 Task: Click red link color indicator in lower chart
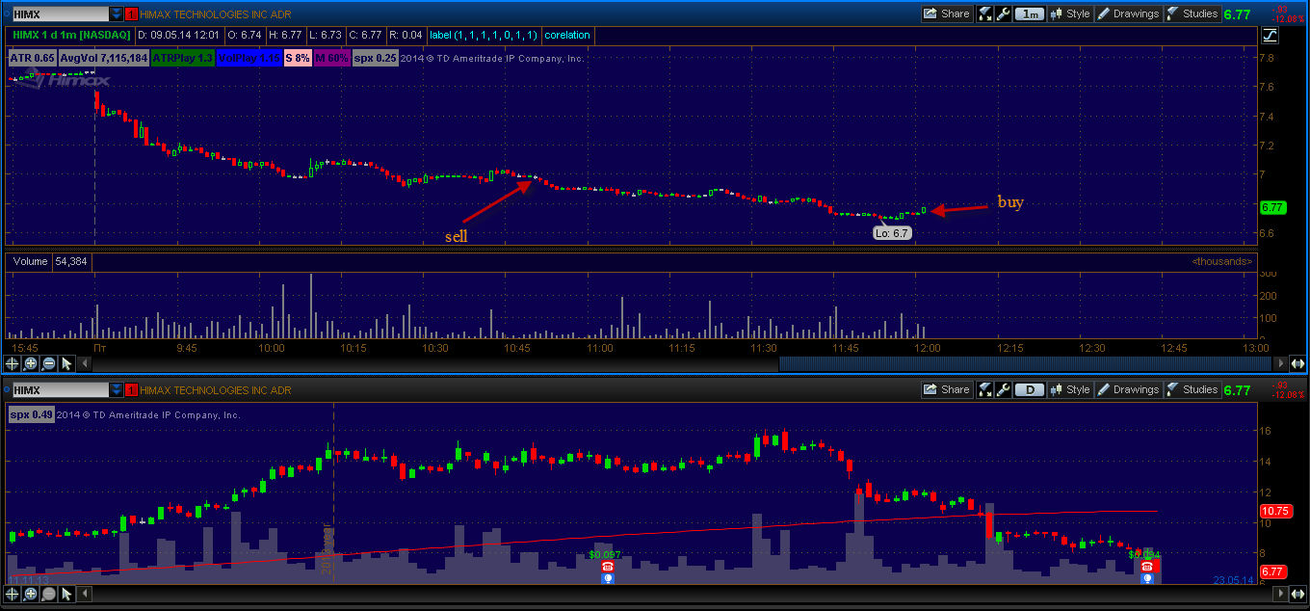132,389
